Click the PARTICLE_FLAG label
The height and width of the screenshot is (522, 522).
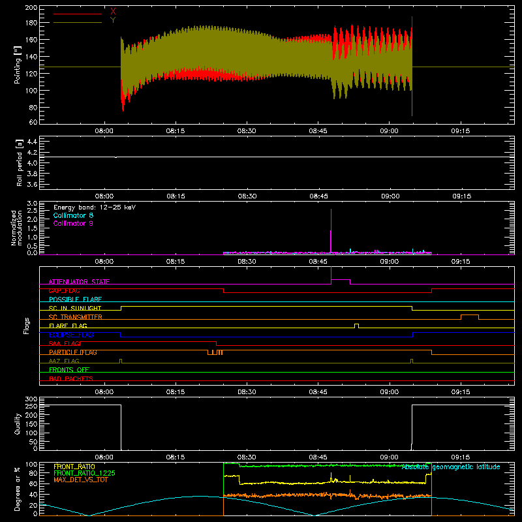(x=73, y=352)
